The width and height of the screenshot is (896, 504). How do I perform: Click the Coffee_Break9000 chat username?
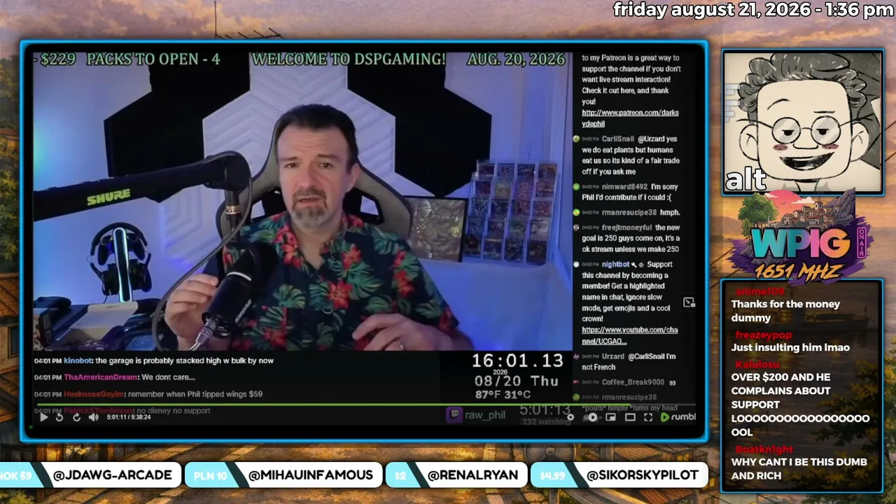633,382
